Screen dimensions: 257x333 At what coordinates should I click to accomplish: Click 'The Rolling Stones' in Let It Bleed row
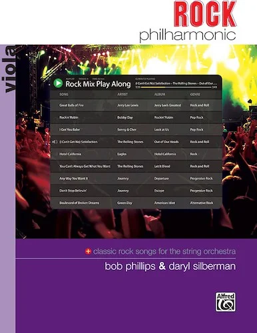130,166
